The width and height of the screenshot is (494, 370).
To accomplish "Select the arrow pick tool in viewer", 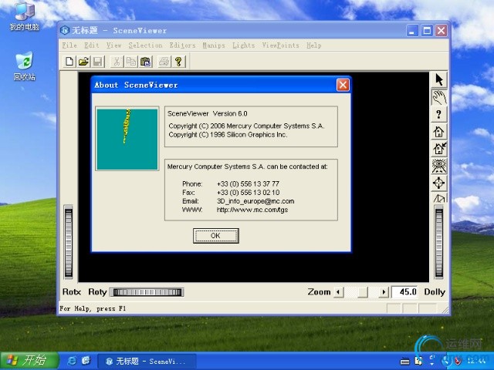I will click(x=439, y=80).
